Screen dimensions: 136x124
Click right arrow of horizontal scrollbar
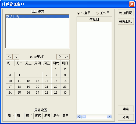point(109,117)
